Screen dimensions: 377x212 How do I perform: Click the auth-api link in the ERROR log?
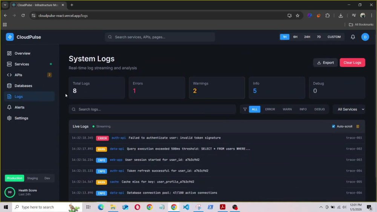pyautogui.click(x=118, y=138)
